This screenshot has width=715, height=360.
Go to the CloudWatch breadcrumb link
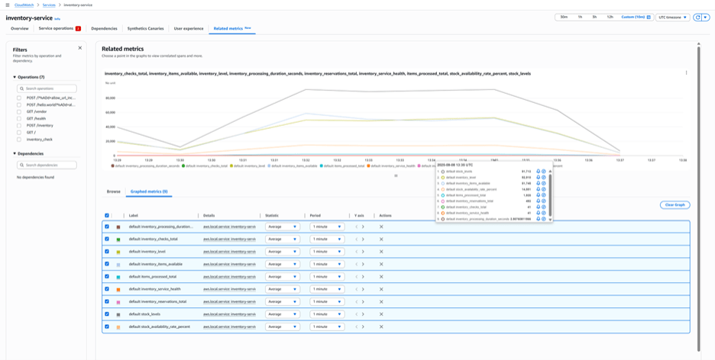[x=24, y=5]
